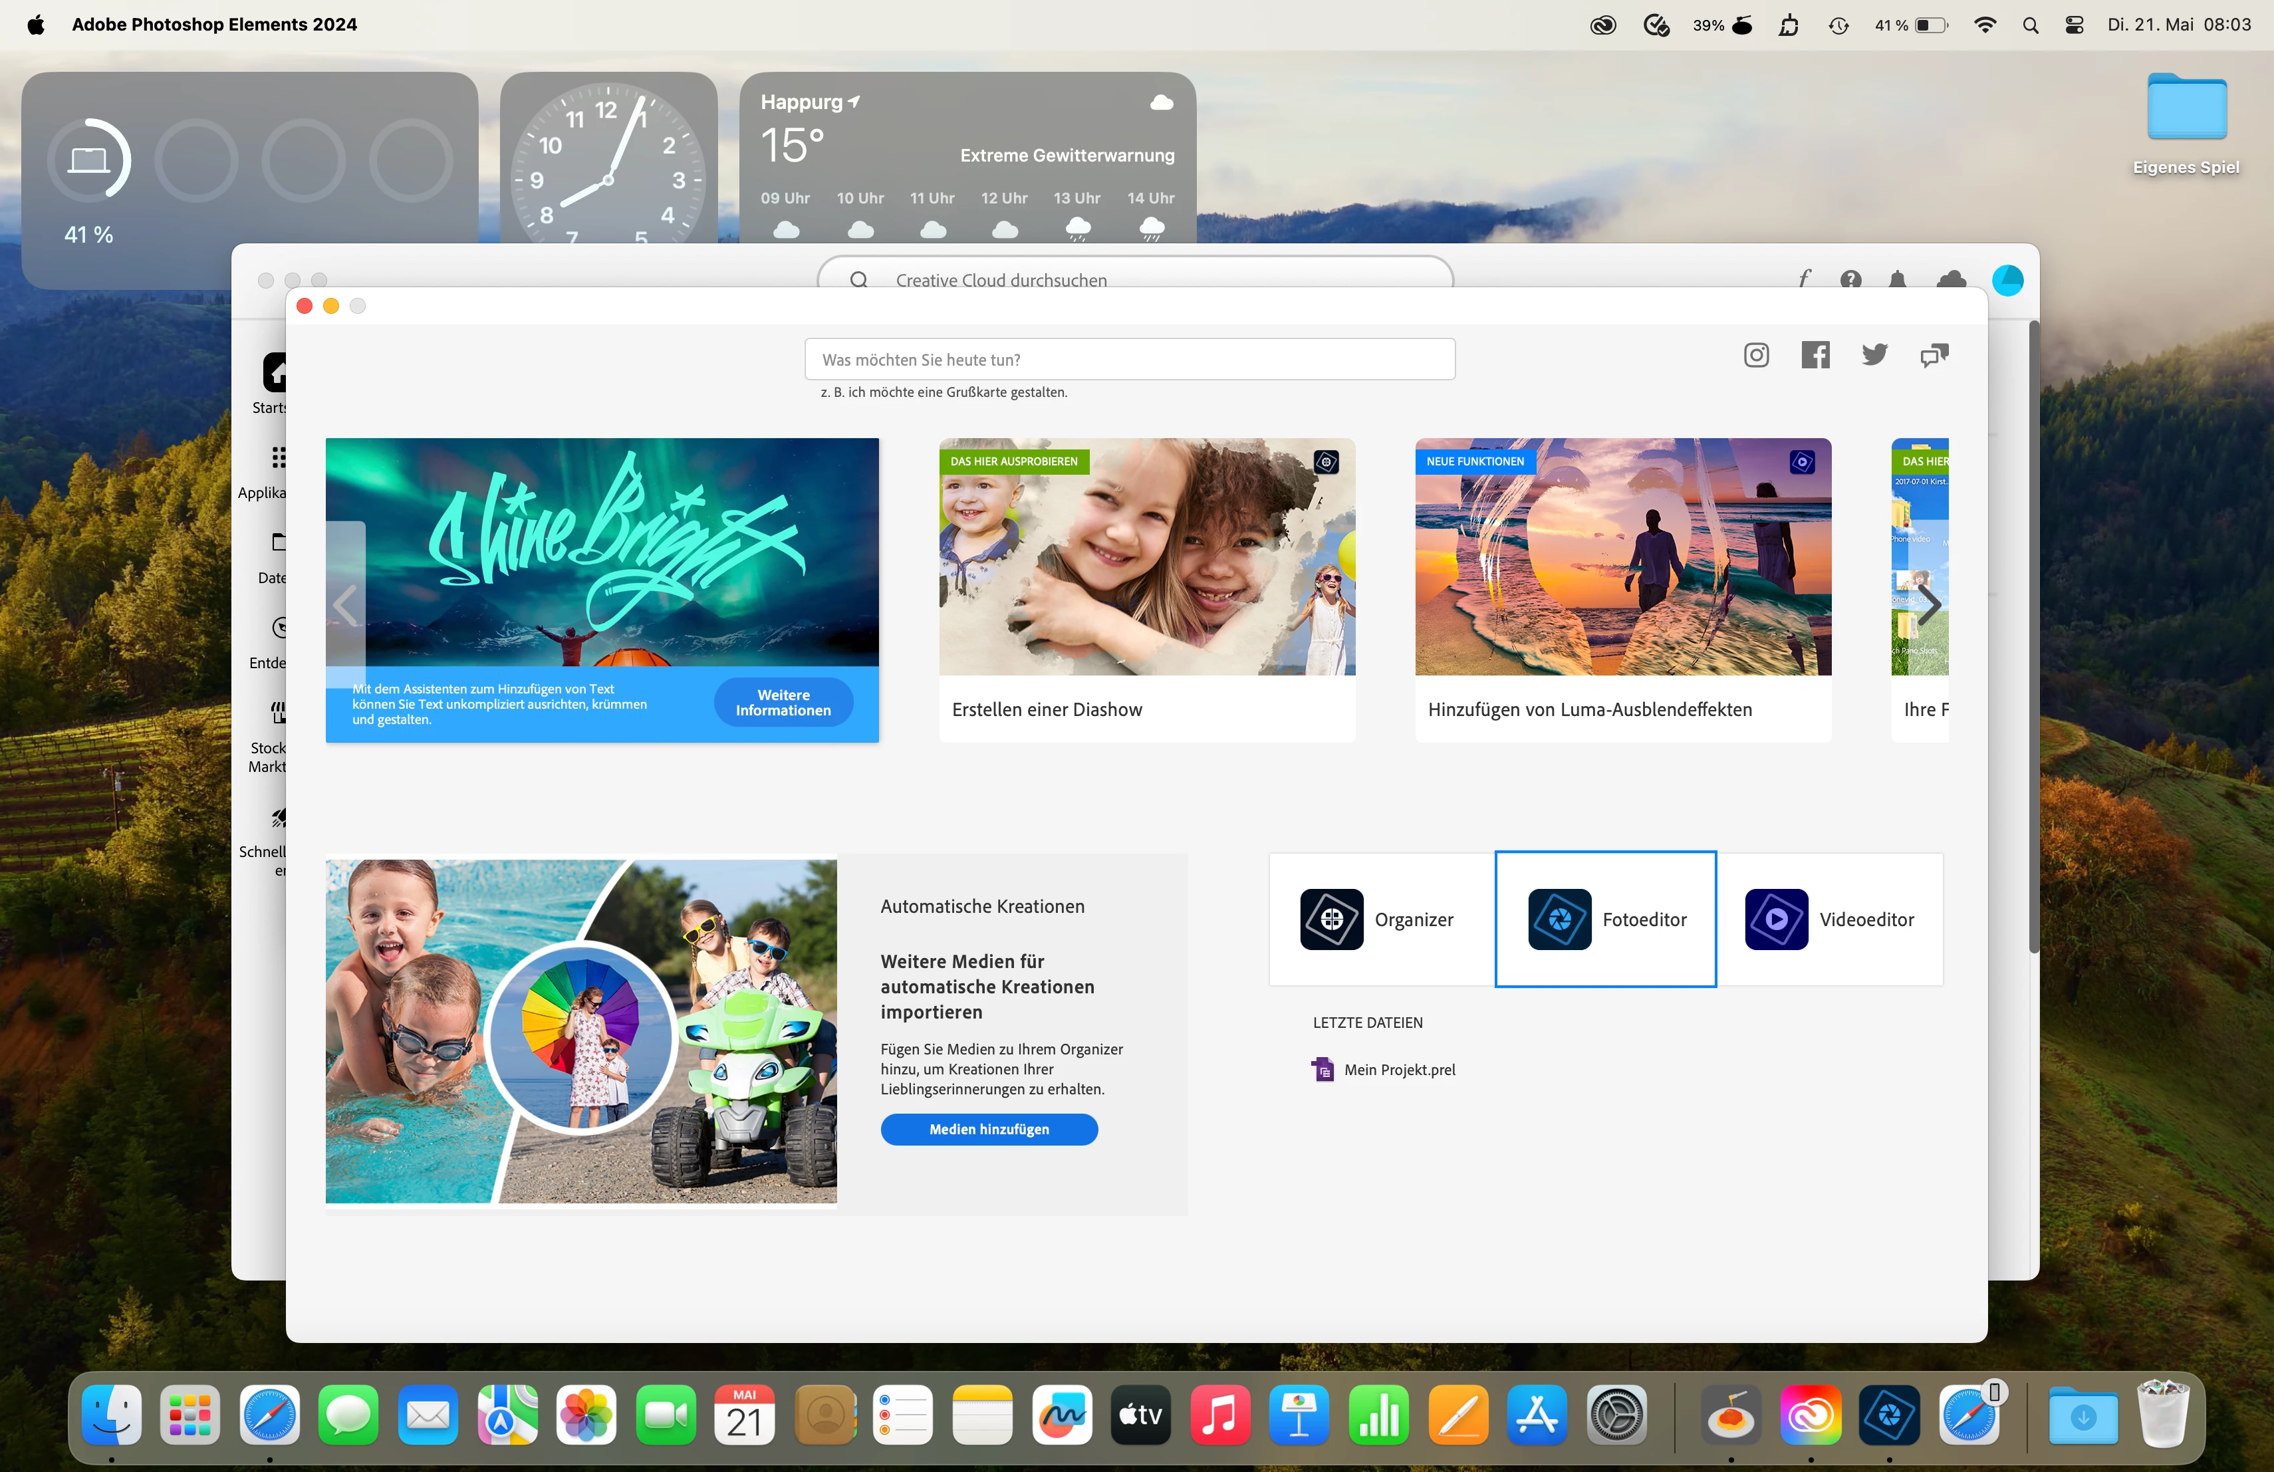Open Adobe Photoshop Elements 2024 menu
Viewport: 2274px width, 1472px height.
(214, 25)
